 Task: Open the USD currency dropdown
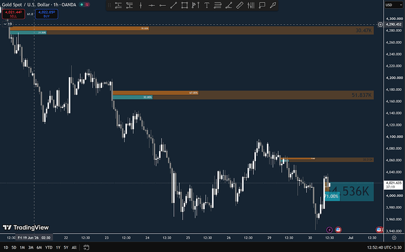[394, 5]
